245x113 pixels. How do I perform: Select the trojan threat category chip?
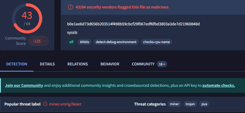click(190, 104)
